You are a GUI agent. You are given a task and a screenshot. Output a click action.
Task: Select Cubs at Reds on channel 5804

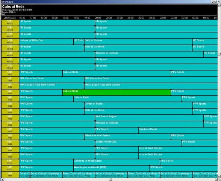tap(127, 99)
